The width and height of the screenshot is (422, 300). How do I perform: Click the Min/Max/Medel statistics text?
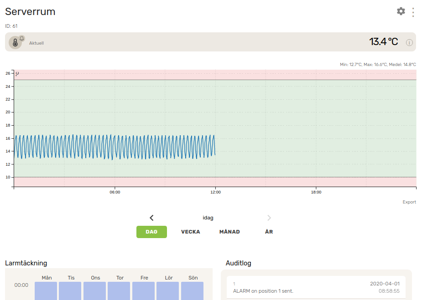click(x=378, y=65)
